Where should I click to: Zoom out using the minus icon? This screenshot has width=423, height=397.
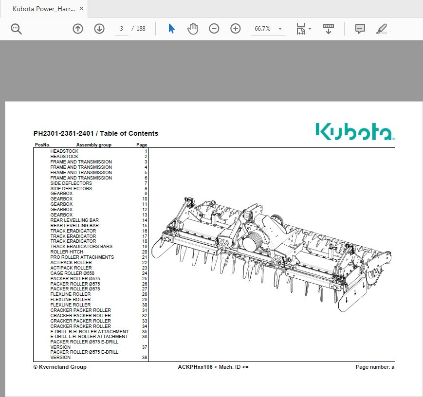214,29
